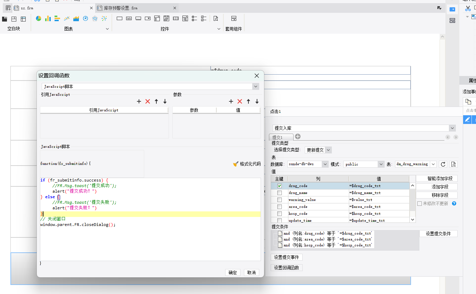Click 设置提交事件 button
Viewport: 476px width, 294px height.
pyautogui.click(x=287, y=257)
